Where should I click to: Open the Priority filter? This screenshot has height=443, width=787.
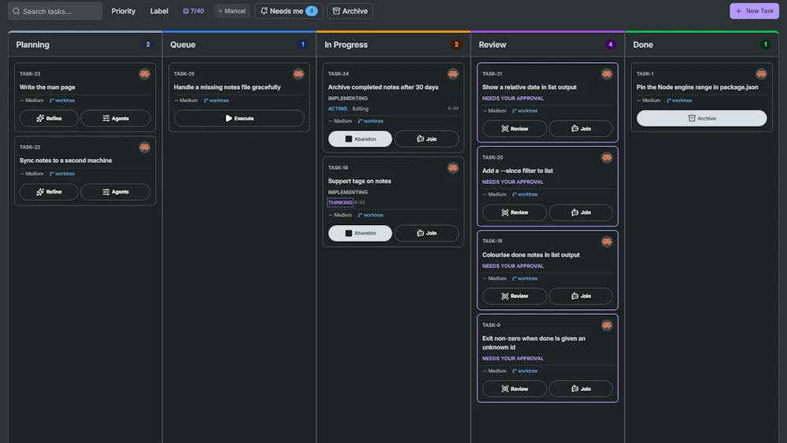(x=124, y=11)
